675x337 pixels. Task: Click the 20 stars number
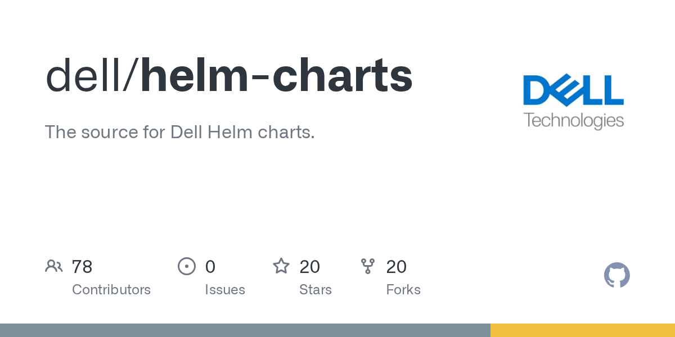pyautogui.click(x=310, y=267)
